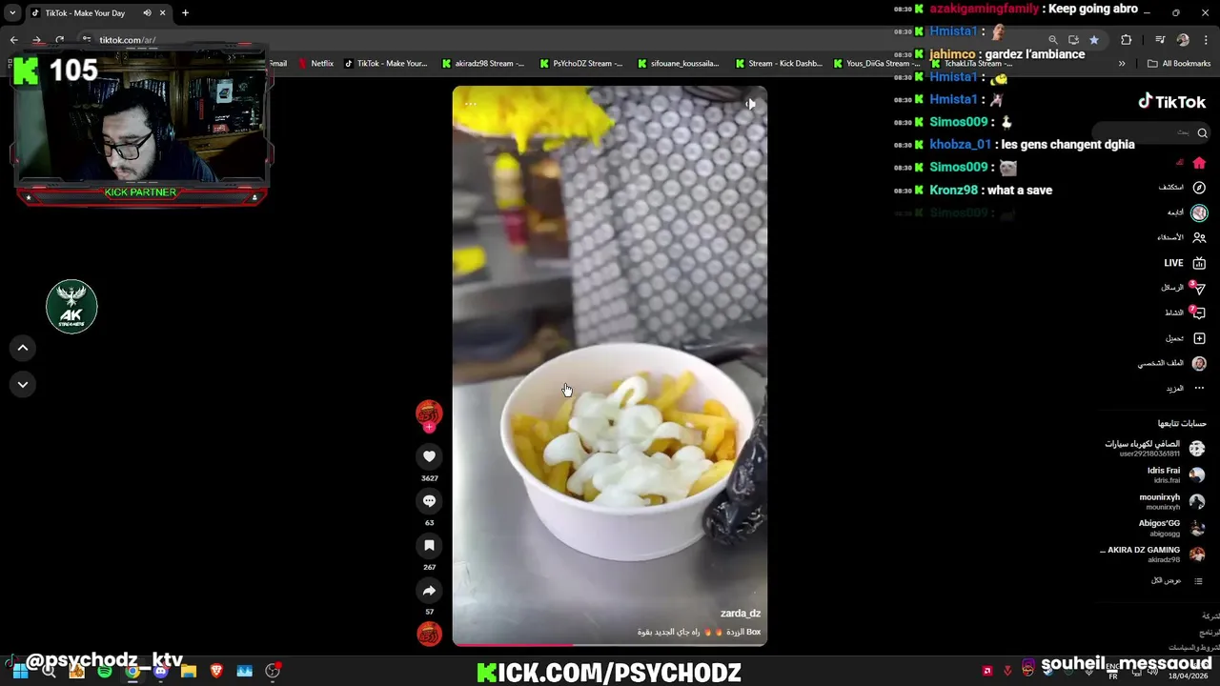The height and width of the screenshot is (686, 1220).
Task: Open the TikTok home icon in the sidebar
Action: pyautogui.click(x=1199, y=163)
